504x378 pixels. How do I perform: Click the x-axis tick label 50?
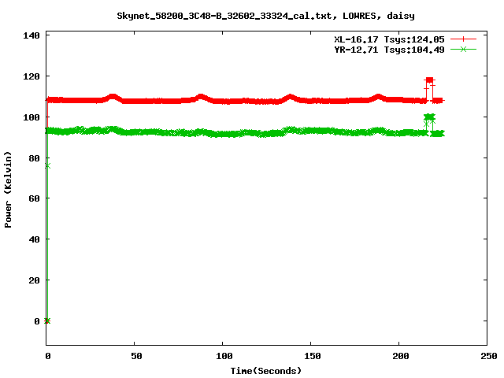click(136, 356)
